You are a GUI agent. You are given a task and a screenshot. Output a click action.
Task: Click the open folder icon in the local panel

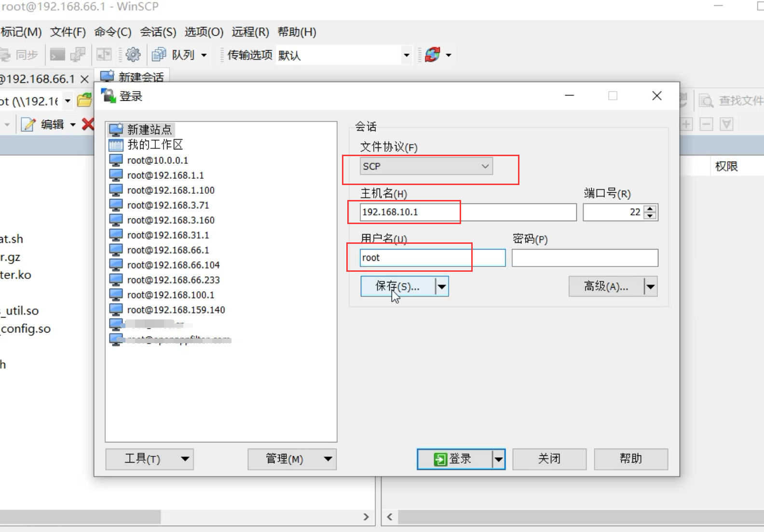click(x=84, y=100)
